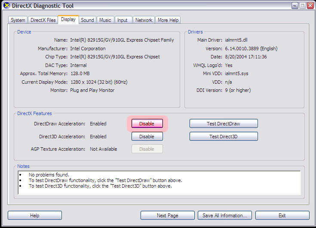The height and width of the screenshot is (228, 316).
Task: Select the Display tab
Action: coord(68,19)
